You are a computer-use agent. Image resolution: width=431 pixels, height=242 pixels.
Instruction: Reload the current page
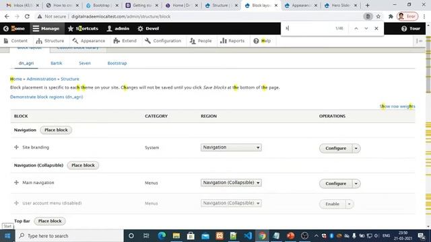point(27,16)
